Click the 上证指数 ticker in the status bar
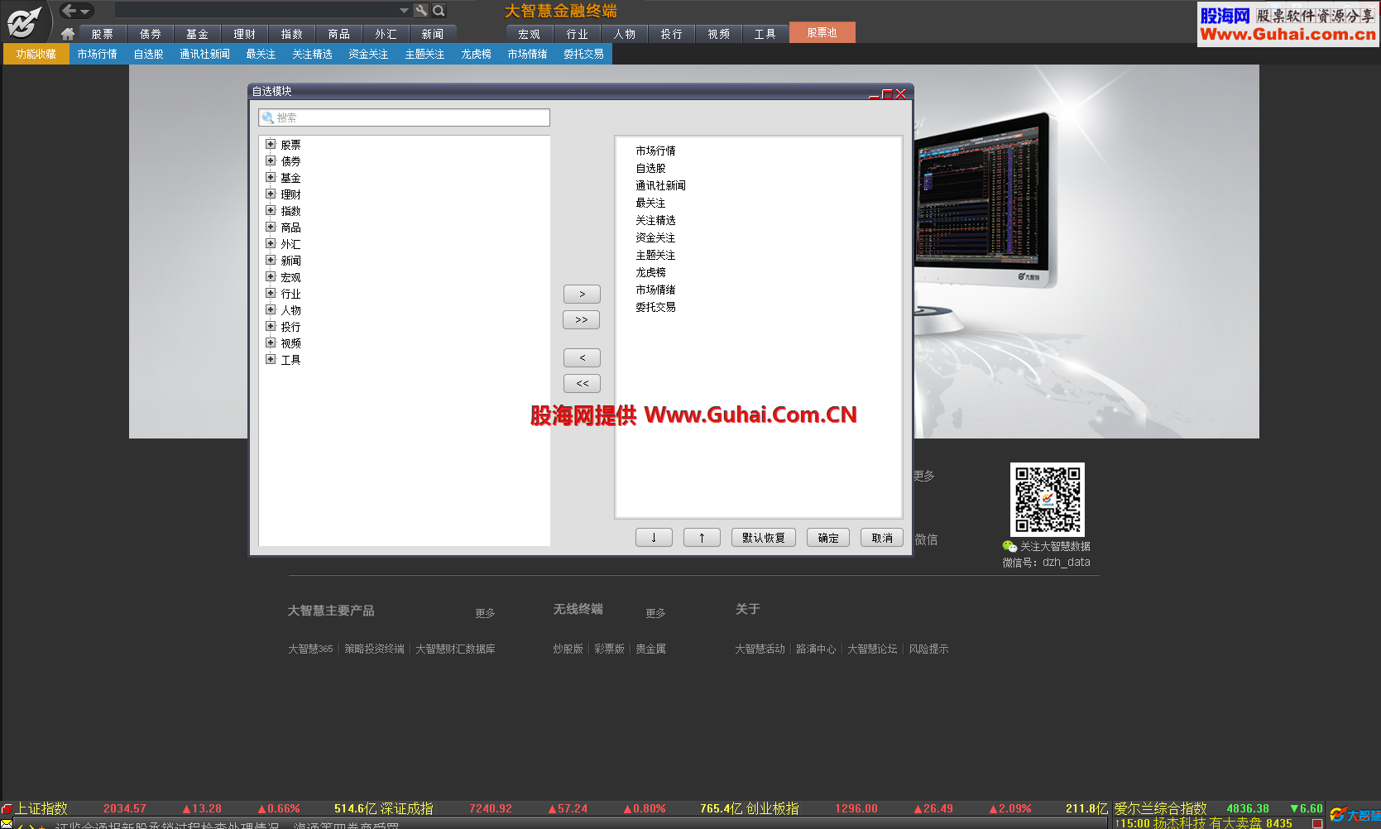This screenshot has width=1381, height=829. (x=41, y=808)
